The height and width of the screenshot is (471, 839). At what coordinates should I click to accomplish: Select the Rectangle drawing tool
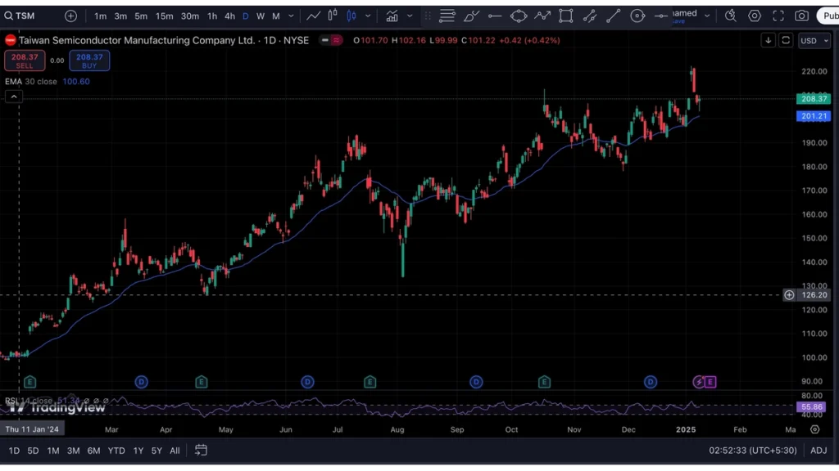(x=565, y=16)
